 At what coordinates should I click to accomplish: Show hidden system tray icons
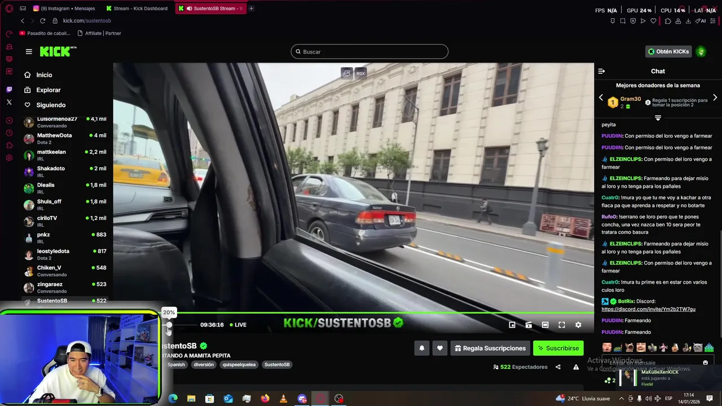click(620, 399)
